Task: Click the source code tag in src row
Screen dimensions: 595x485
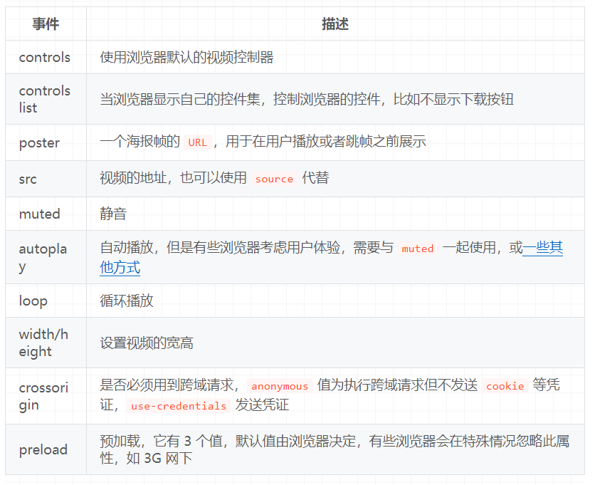Action: point(274,179)
